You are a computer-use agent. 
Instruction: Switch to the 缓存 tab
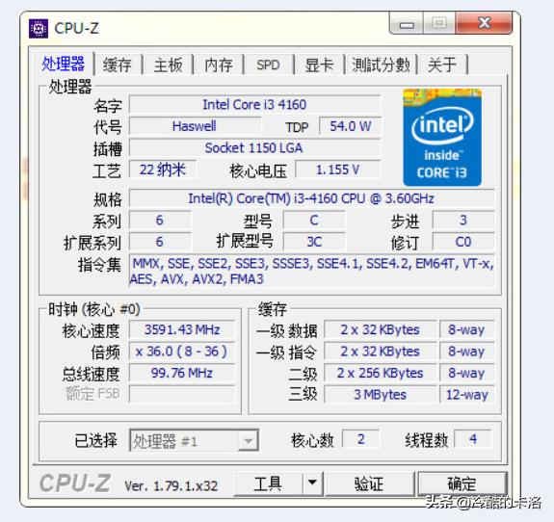(117, 65)
